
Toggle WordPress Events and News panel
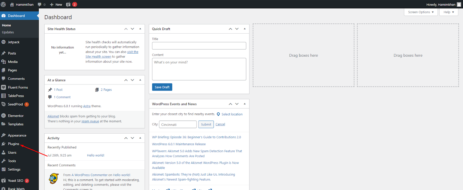[245, 104]
